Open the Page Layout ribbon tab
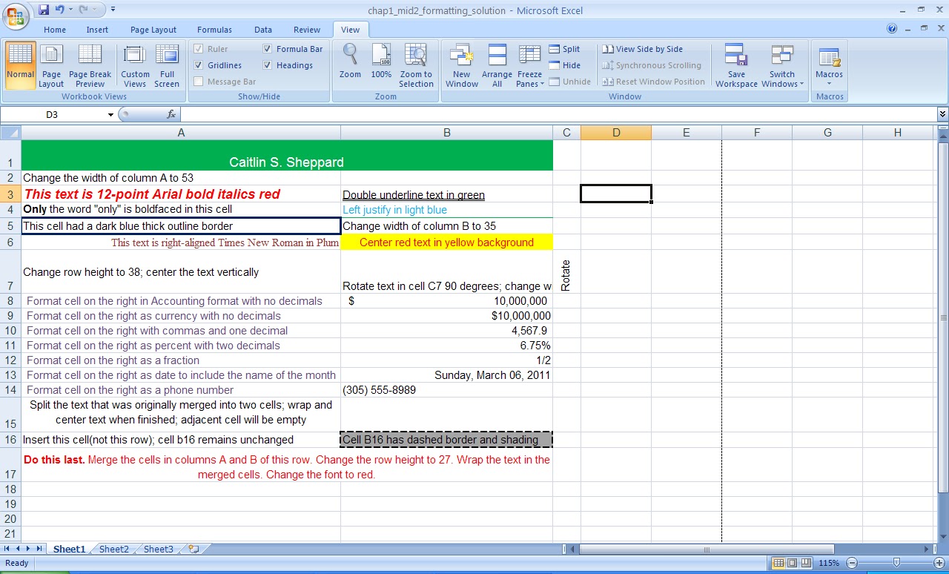 click(153, 30)
